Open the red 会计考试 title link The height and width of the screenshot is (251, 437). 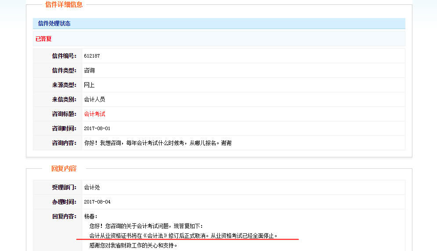pos(94,114)
